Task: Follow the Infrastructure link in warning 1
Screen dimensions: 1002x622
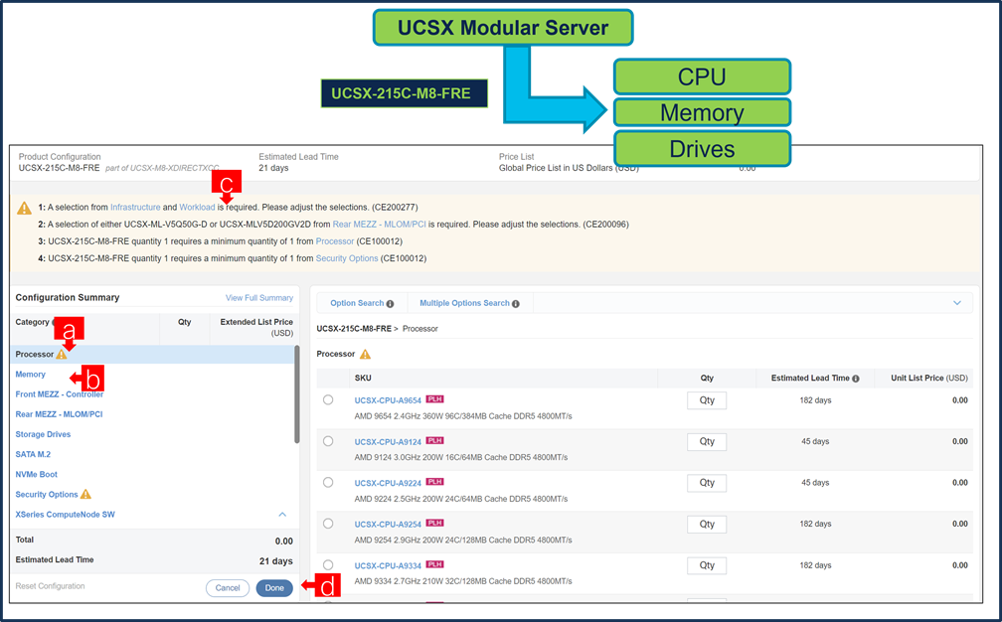Action: 135,208
